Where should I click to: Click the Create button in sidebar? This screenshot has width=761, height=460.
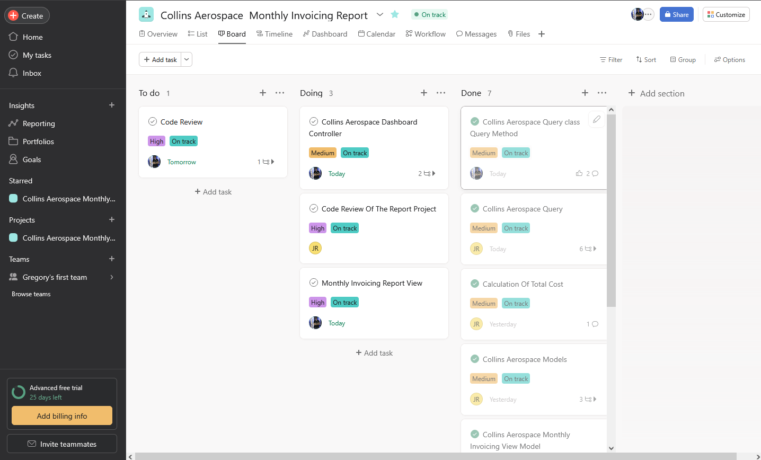(x=27, y=16)
